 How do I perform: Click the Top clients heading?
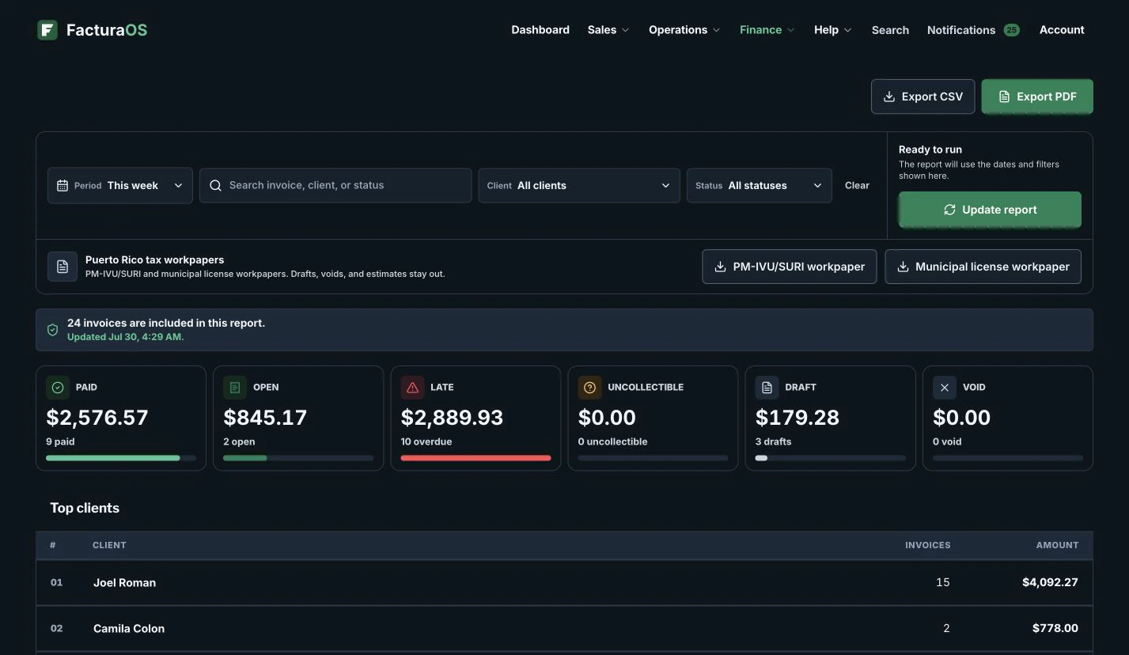(x=85, y=508)
